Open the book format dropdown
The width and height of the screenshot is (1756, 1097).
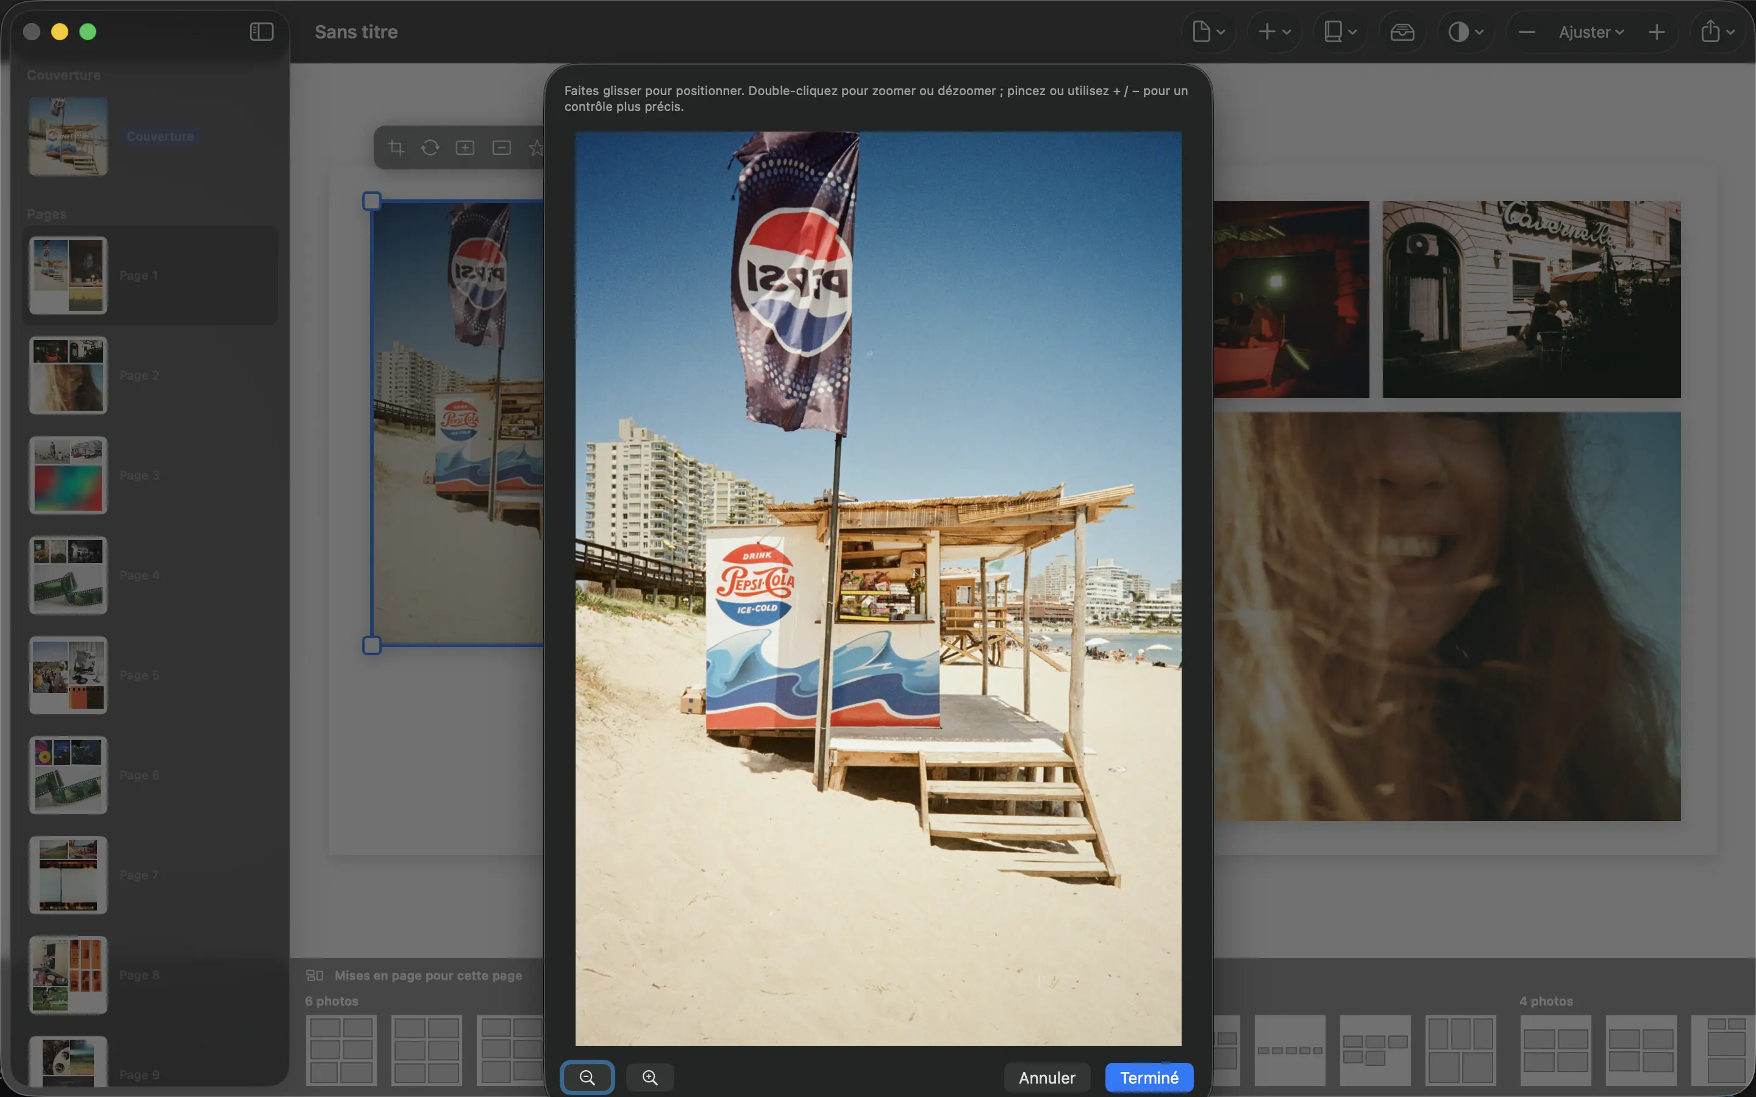point(1340,32)
